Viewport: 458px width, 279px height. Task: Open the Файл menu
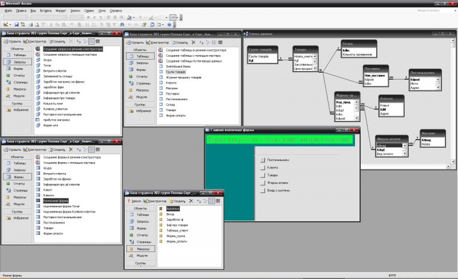8,10
